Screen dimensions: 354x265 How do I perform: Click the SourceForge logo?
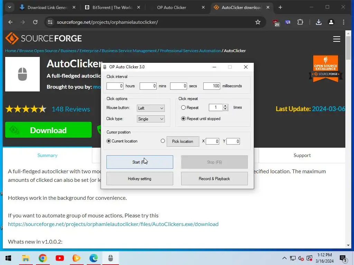[43, 38]
